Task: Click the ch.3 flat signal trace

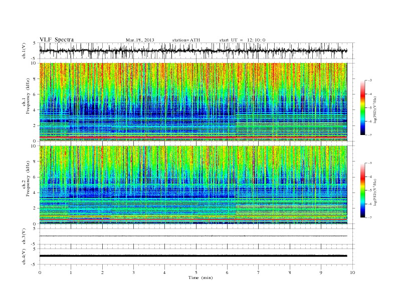Action: click(193, 236)
